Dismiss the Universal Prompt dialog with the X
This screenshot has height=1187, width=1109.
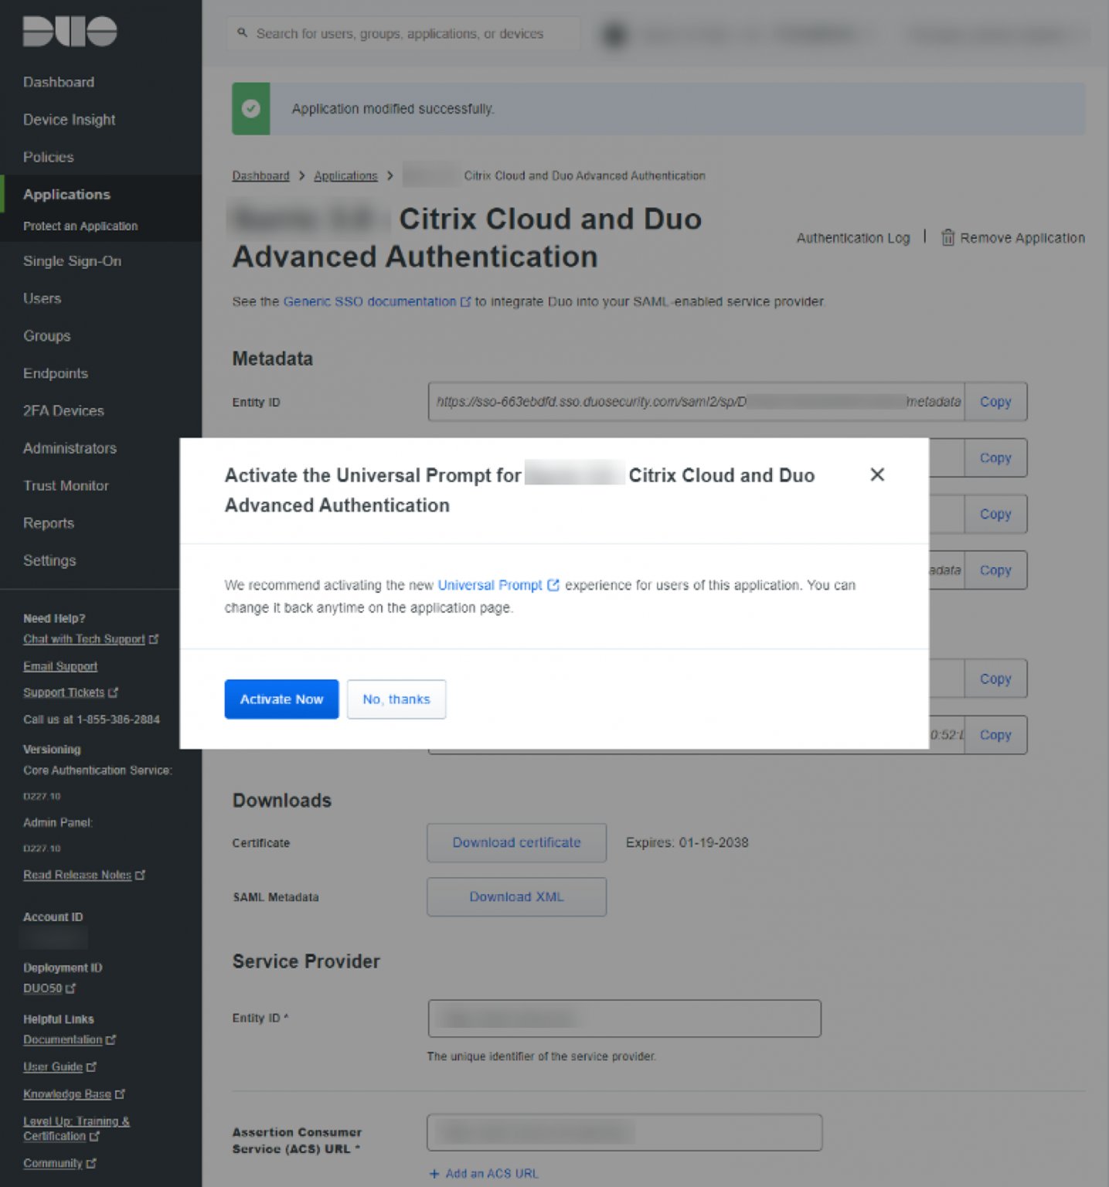877,474
